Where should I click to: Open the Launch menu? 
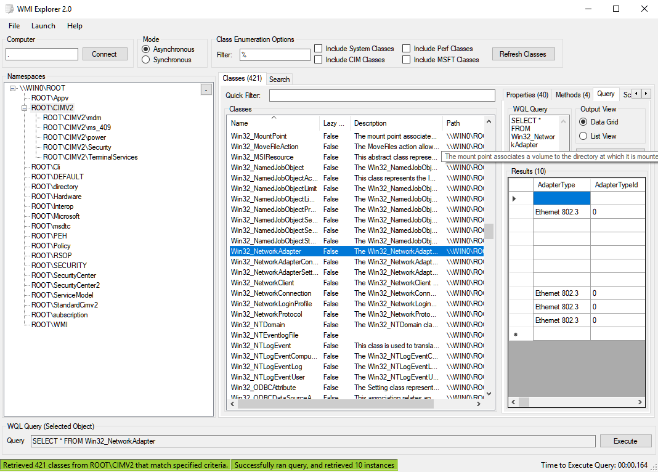43,26
